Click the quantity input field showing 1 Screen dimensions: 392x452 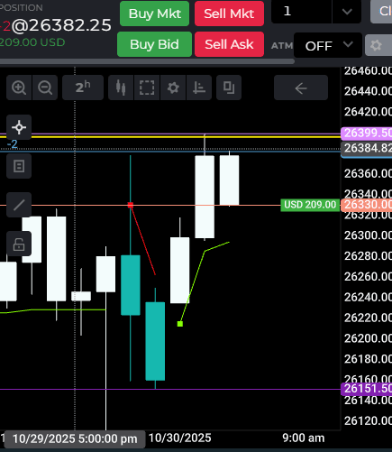tap(302, 12)
